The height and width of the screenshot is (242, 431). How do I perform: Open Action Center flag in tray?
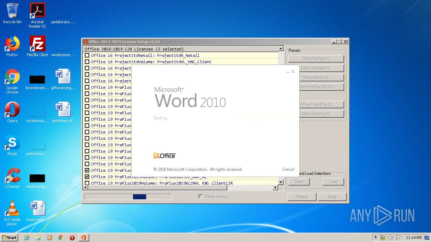point(399,238)
